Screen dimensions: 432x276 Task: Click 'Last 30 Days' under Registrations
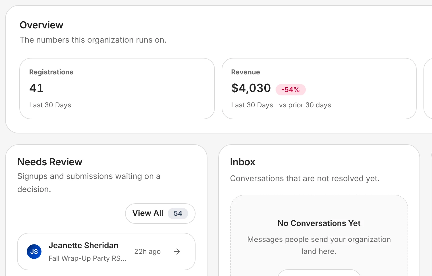click(50, 105)
